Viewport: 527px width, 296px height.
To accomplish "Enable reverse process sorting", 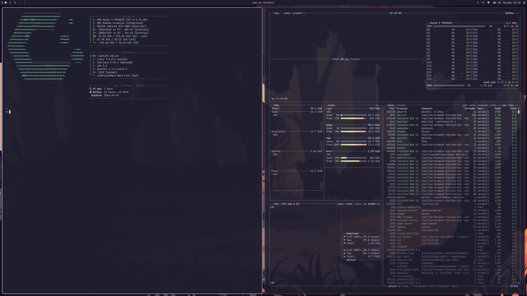I will point(482,105).
